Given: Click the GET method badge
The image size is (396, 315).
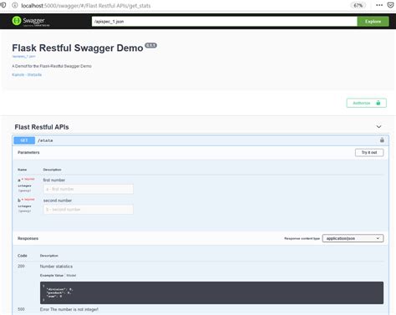Looking at the screenshot, I should 24,140.
